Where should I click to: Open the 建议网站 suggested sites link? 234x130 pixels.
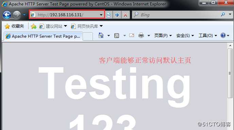coord(53,26)
